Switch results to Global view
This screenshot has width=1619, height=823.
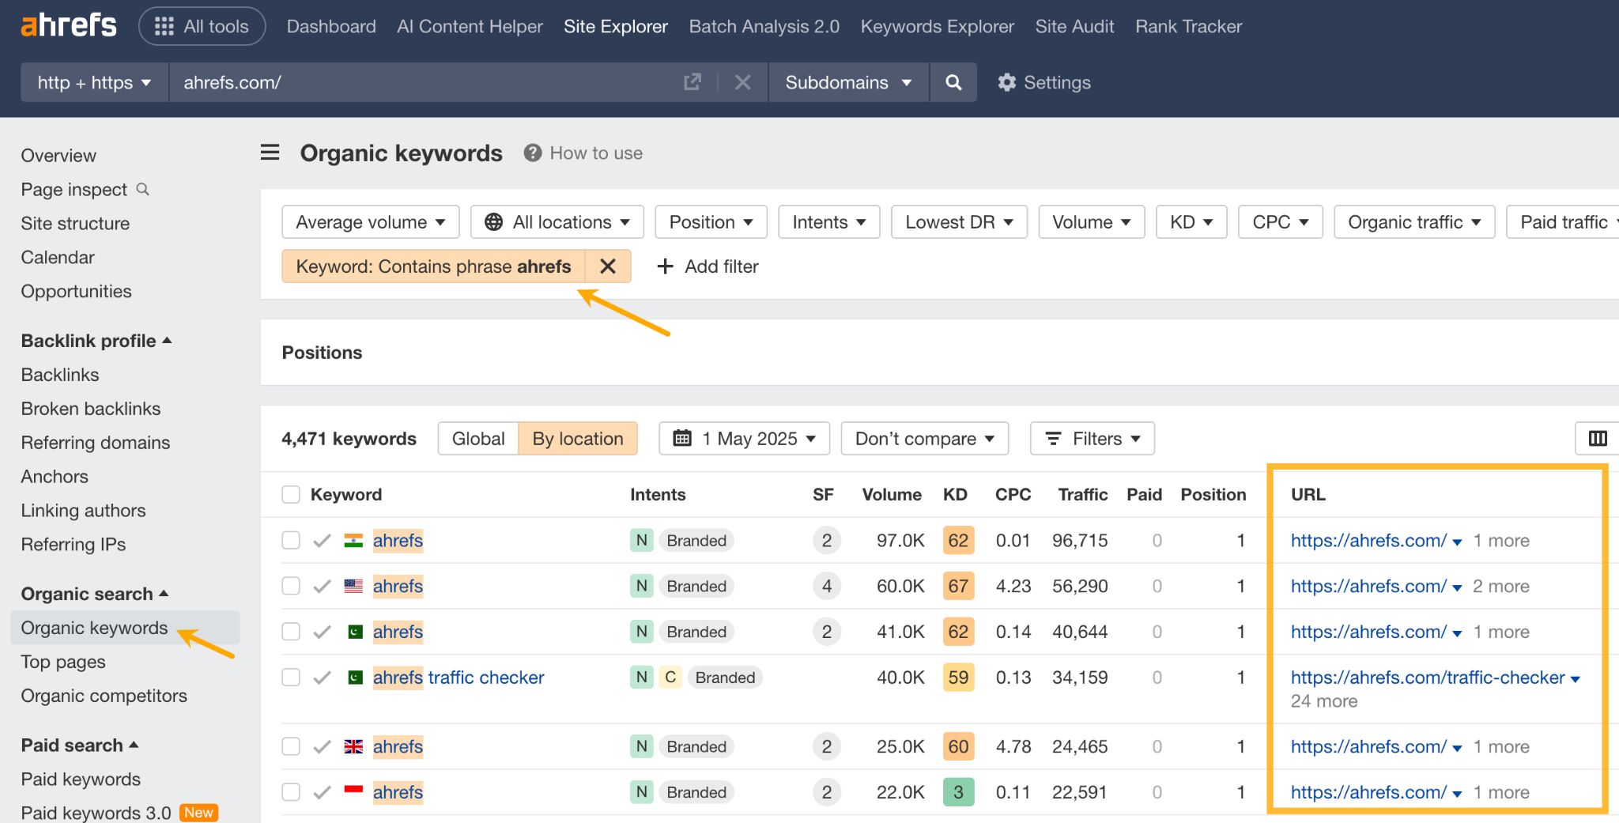click(x=477, y=438)
